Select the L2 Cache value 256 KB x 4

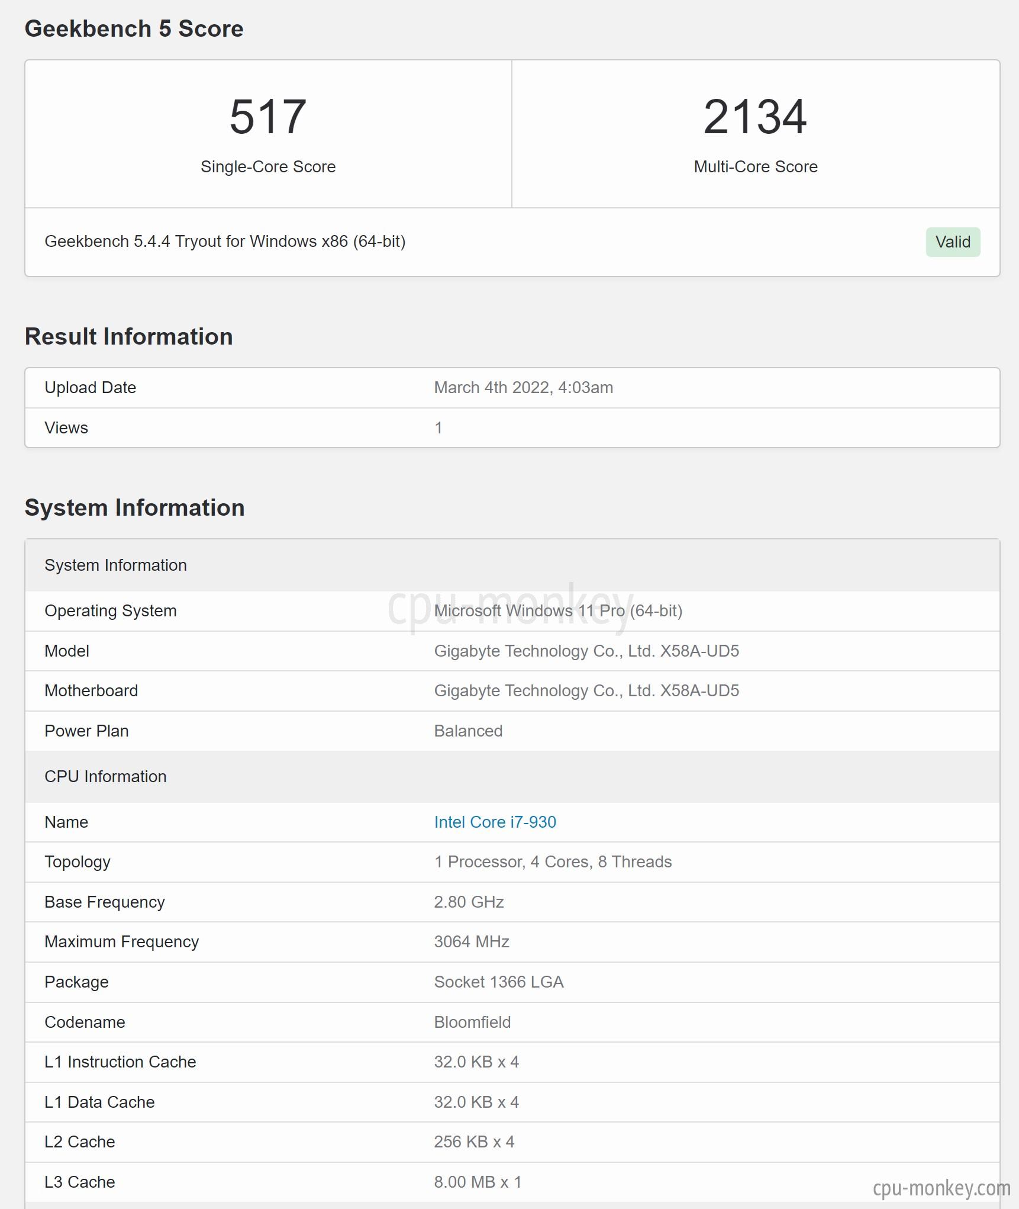pyautogui.click(x=474, y=1142)
